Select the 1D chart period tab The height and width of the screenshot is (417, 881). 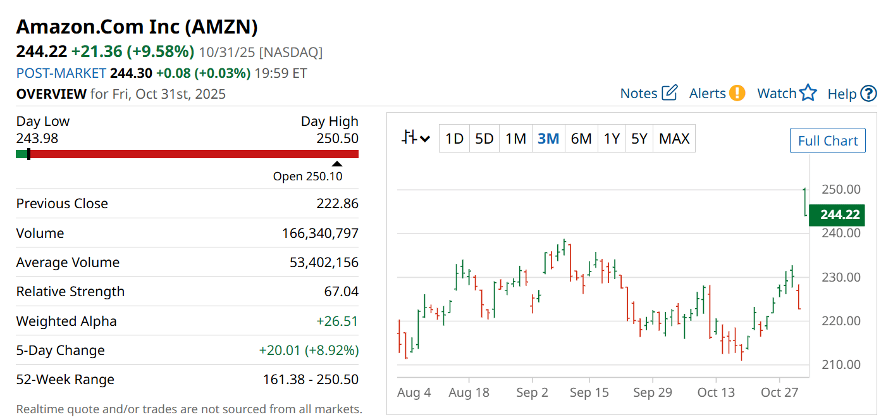tap(454, 139)
